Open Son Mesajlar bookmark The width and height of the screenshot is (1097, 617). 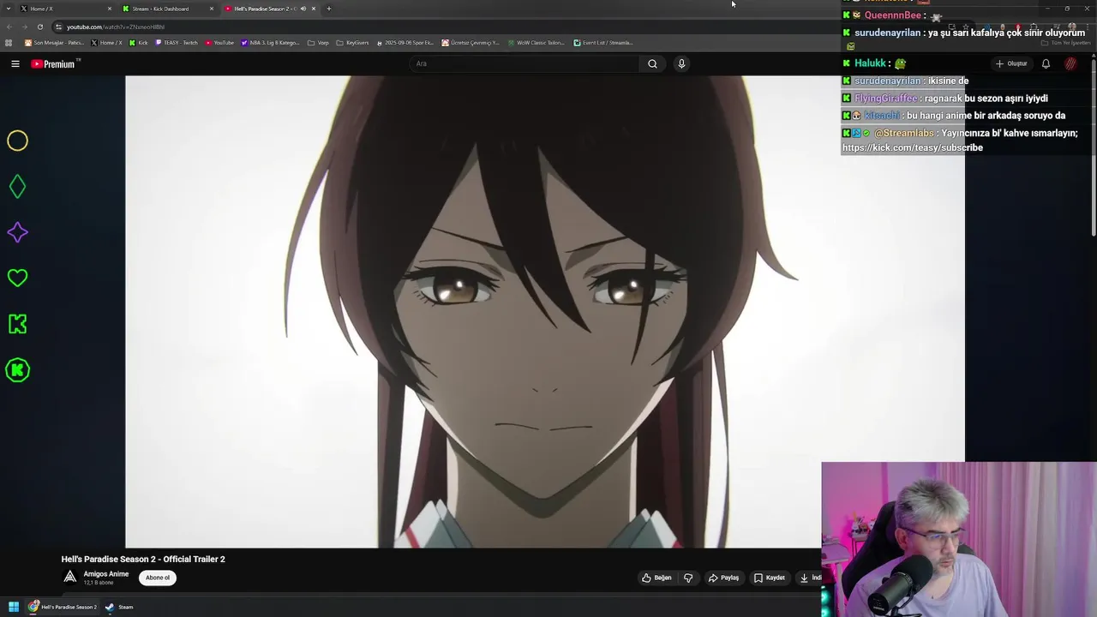point(54,43)
